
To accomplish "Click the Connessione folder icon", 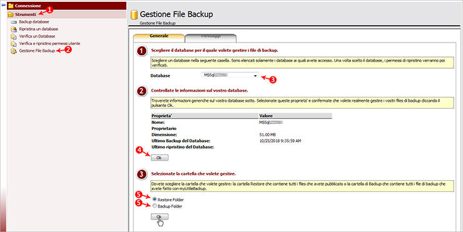I will click(x=11, y=6).
